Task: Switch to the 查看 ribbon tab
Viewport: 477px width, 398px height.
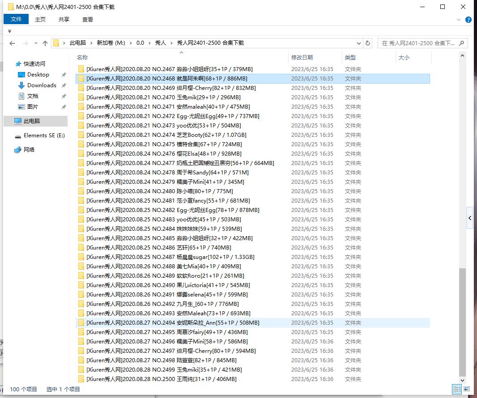Action: pyautogui.click(x=88, y=20)
